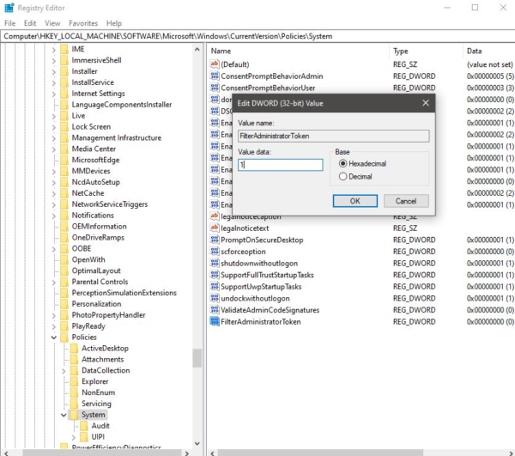
Task: Click the SupportUwpStartupTasks DWORD icon
Action: (215, 287)
